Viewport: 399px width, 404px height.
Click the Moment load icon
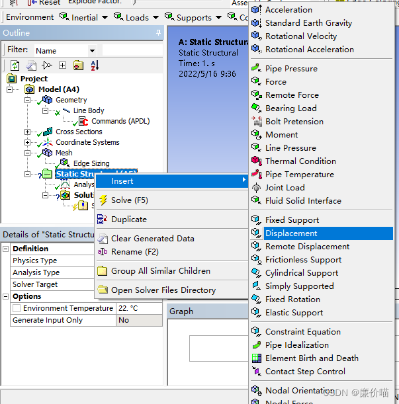pyautogui.click(x=256, y=134)
